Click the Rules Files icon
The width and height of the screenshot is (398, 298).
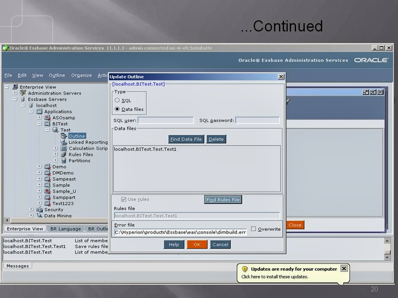pyautogui.click(x=64, y=154)
